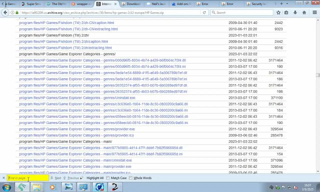Open the media player taskbar icon
Viewport: 320px width, 192px height.
point(52,187)
